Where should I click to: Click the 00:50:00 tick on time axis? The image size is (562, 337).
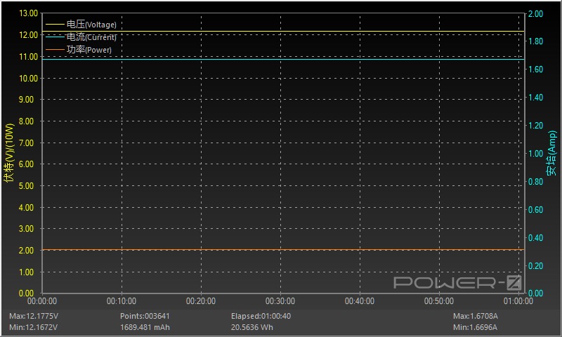[x=438, y=300]
